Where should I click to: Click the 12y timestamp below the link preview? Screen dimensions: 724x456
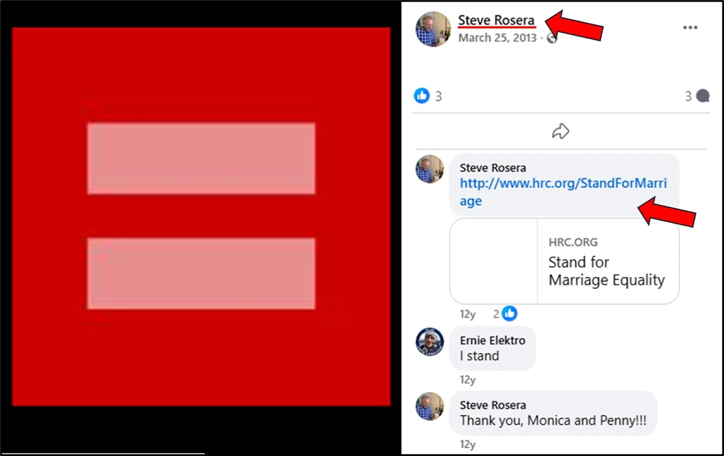467,314
